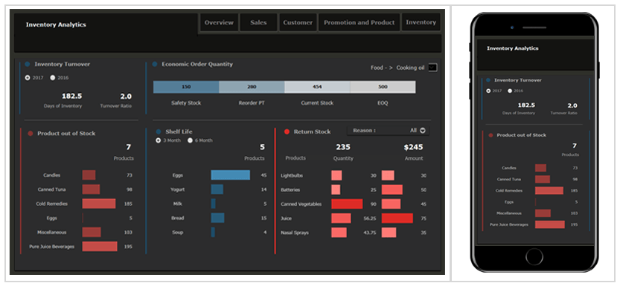This screenshot has width=620, height=286.
Task: Click the blue dot beside Economic Order Quantity
Action: [155, 64]
